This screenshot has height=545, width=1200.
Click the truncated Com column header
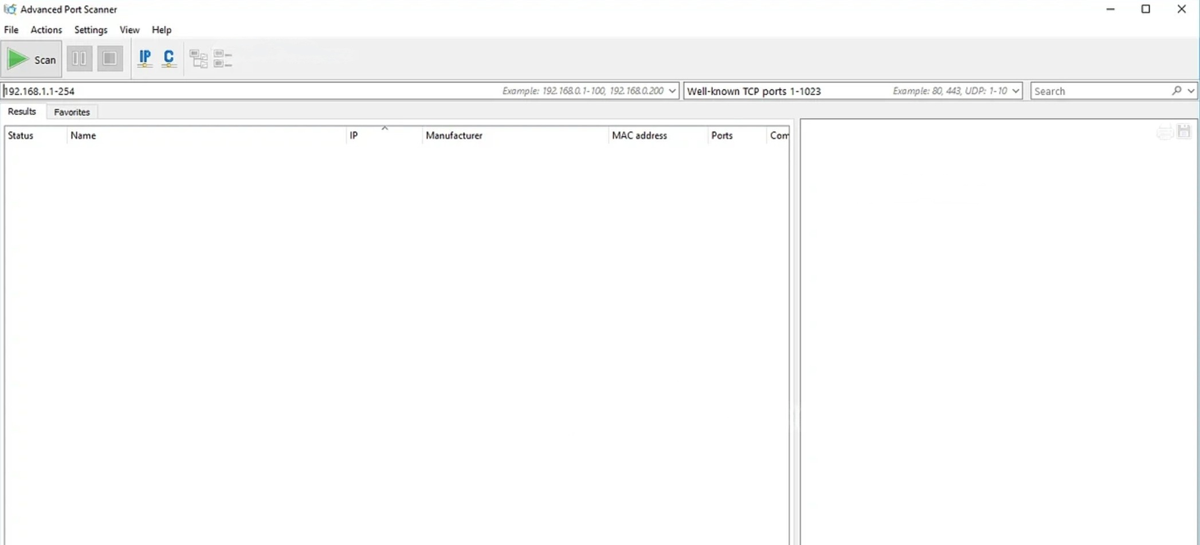point(778,136)
